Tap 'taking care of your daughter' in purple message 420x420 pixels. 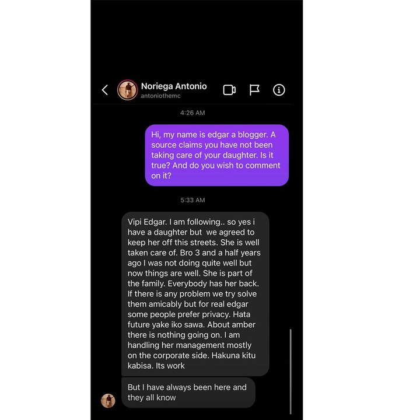pos(204,155)
